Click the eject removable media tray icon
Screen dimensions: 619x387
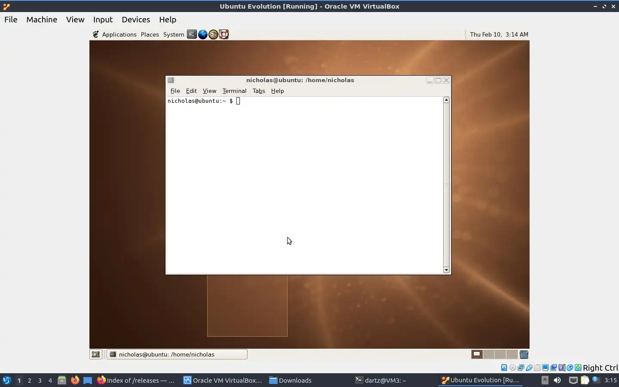coord(545,380)
